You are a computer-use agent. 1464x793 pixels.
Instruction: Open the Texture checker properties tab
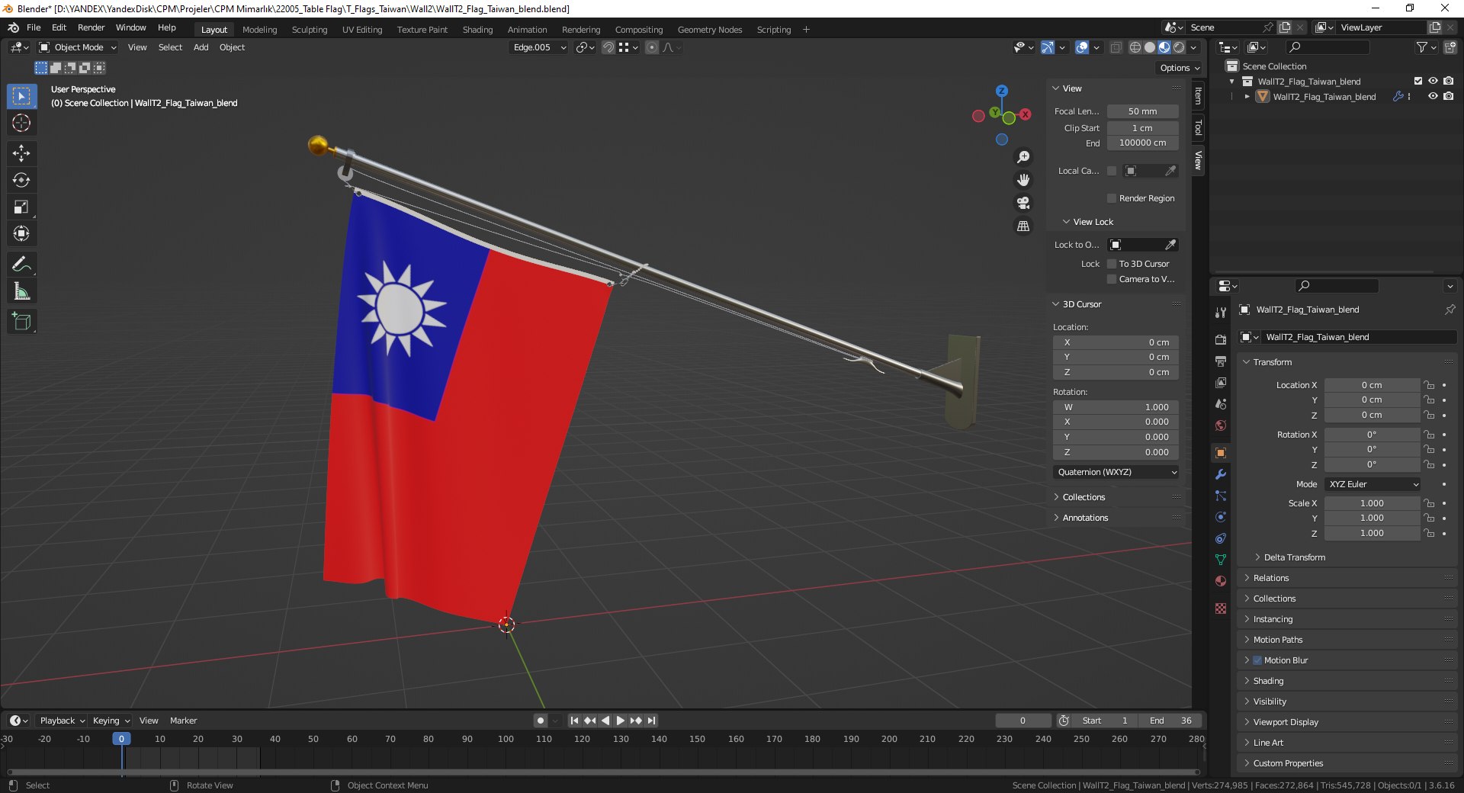point(1221,608)
